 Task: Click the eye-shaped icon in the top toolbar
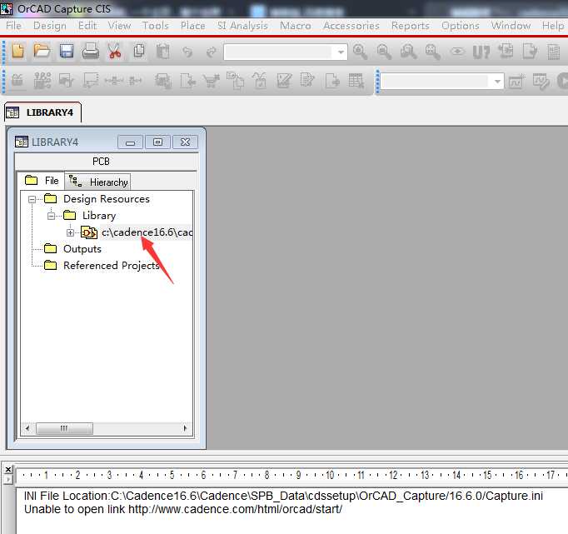pyautogui.click(x=457, y=52)
